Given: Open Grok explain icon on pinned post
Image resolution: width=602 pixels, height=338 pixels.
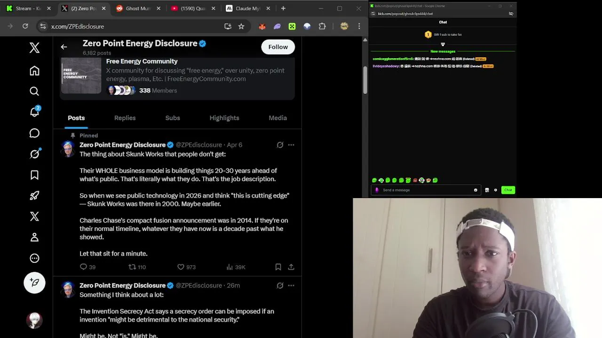Looking at the screenshot, I should [x=280, y=145].
